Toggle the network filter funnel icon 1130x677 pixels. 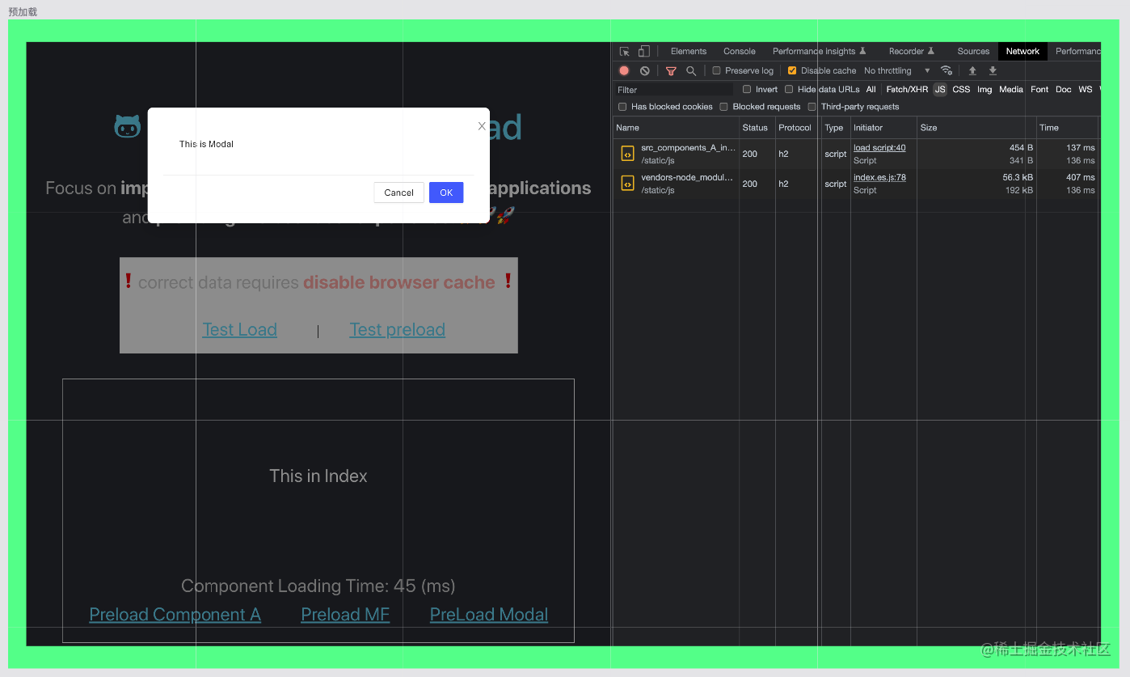[x=671, y=71]
